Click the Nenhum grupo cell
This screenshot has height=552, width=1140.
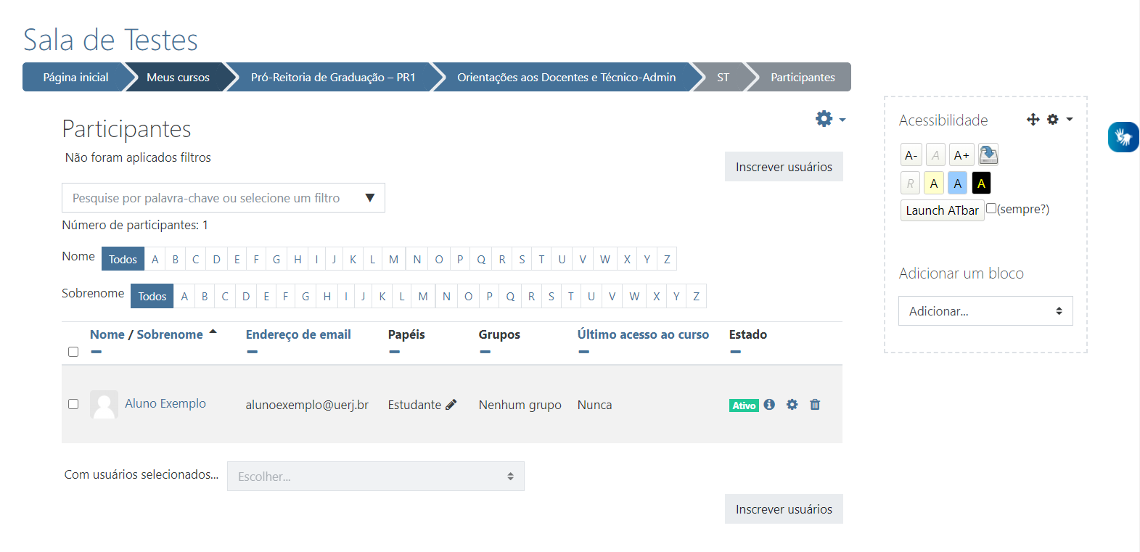pyautogui.click(x=520, y=405)
